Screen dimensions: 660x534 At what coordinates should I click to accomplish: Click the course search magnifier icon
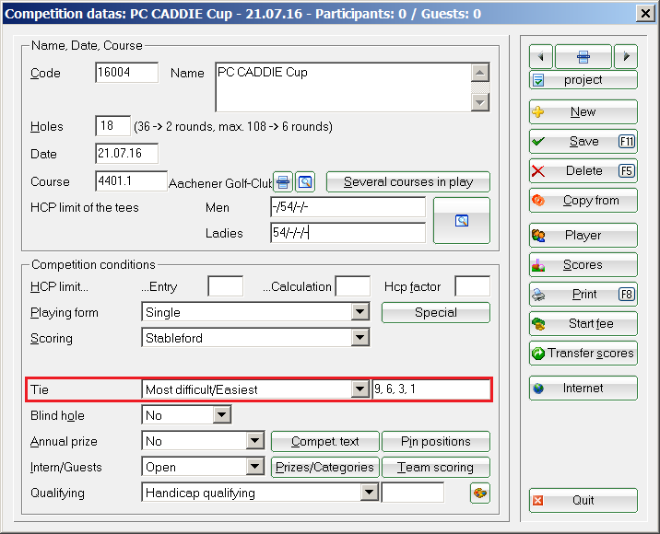(305, 181)
